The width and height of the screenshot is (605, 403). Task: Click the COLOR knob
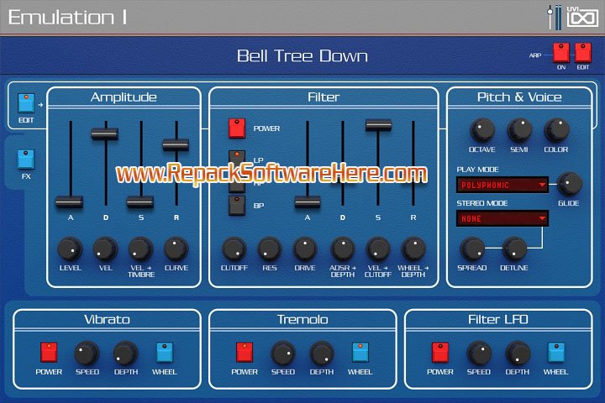(x=556, y=130)
